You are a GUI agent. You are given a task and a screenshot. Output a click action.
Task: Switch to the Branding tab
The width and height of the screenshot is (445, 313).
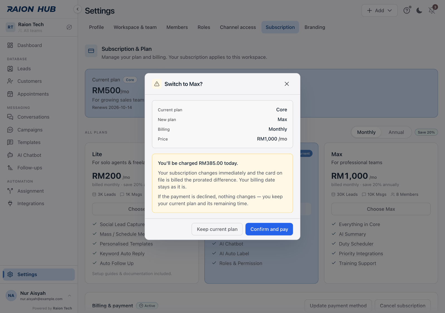click(x=315, y=27)
